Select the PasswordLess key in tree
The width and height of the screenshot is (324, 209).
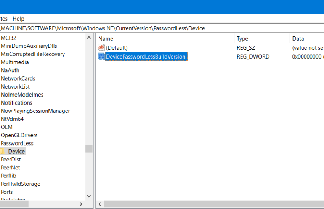tap(17, 143)
